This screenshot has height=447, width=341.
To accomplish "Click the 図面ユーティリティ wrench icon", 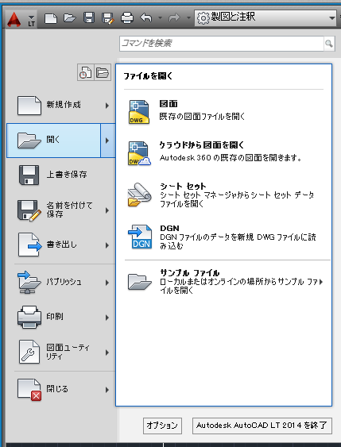I will pos(29,352).
